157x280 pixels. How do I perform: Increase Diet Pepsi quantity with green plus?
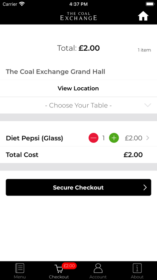[114, 138]
